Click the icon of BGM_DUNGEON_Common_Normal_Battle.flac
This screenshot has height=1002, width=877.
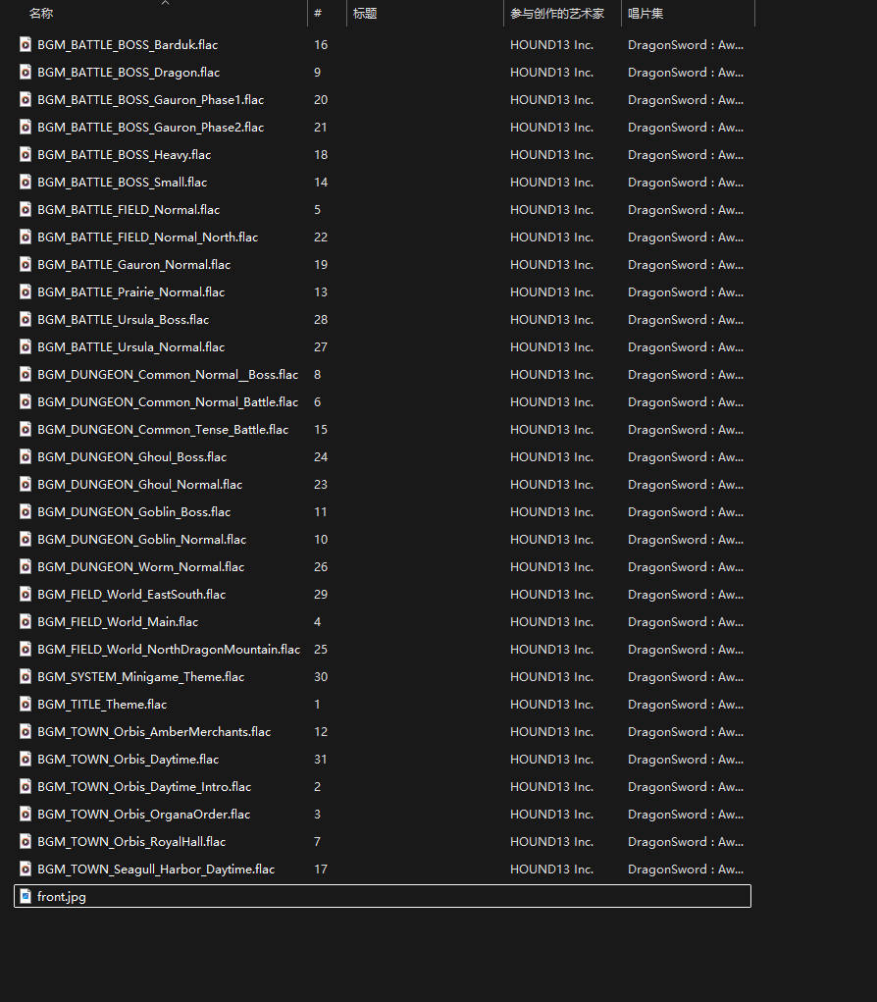(25, 402)
